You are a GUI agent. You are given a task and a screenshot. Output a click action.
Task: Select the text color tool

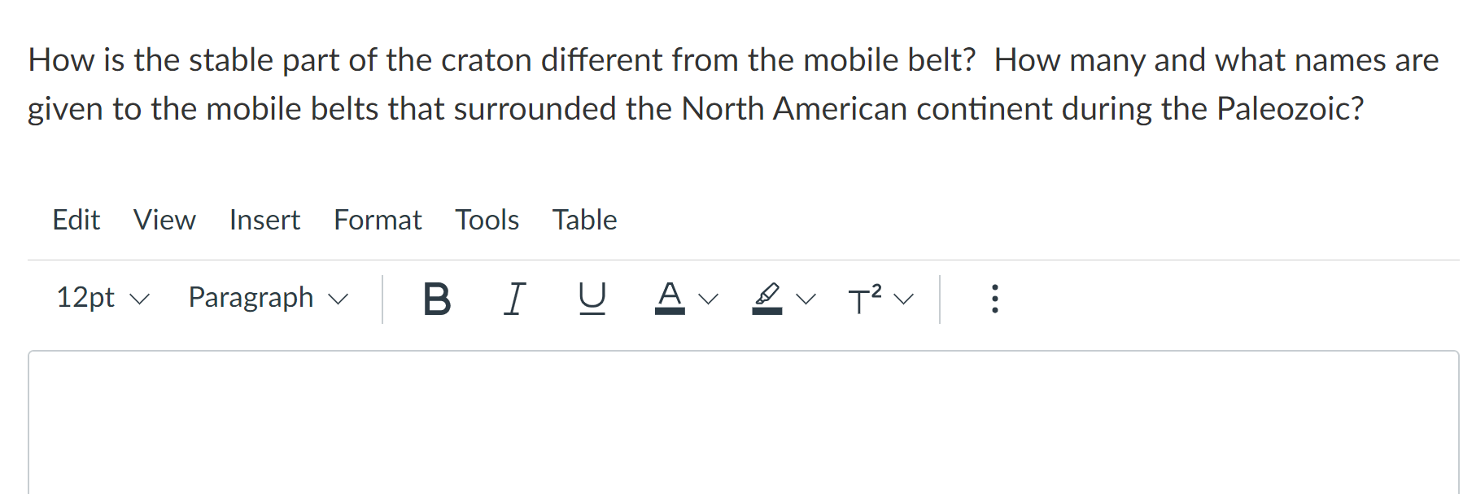point(670,299)
